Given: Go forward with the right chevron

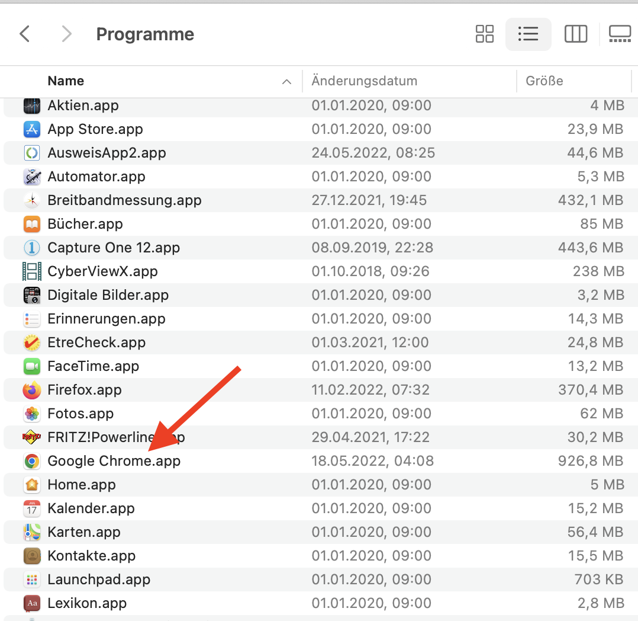Looking at the screenshot, I should click(x=66, y=34).
